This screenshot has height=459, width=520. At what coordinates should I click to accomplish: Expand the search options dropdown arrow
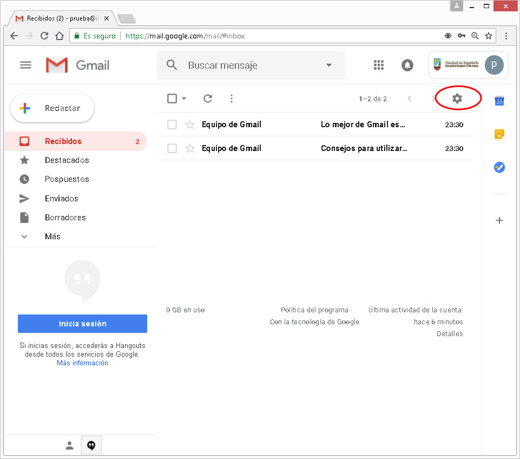328,65
